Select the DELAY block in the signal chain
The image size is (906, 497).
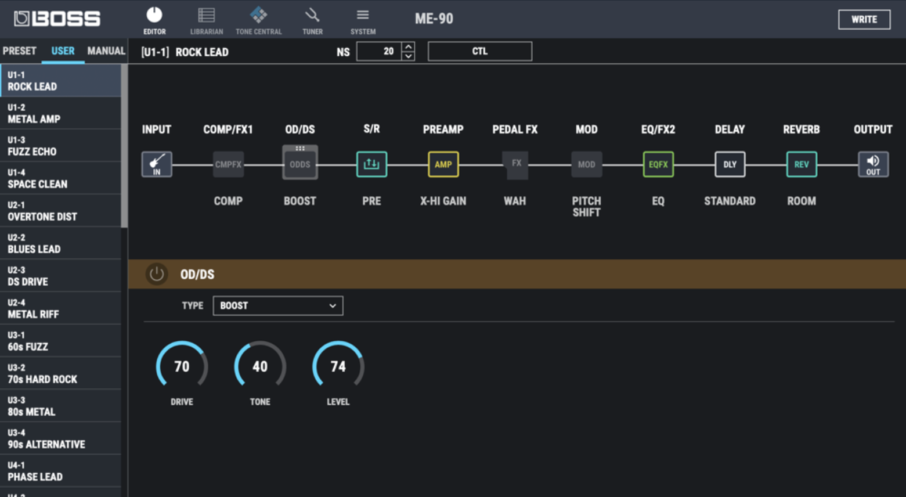point(730,164)
